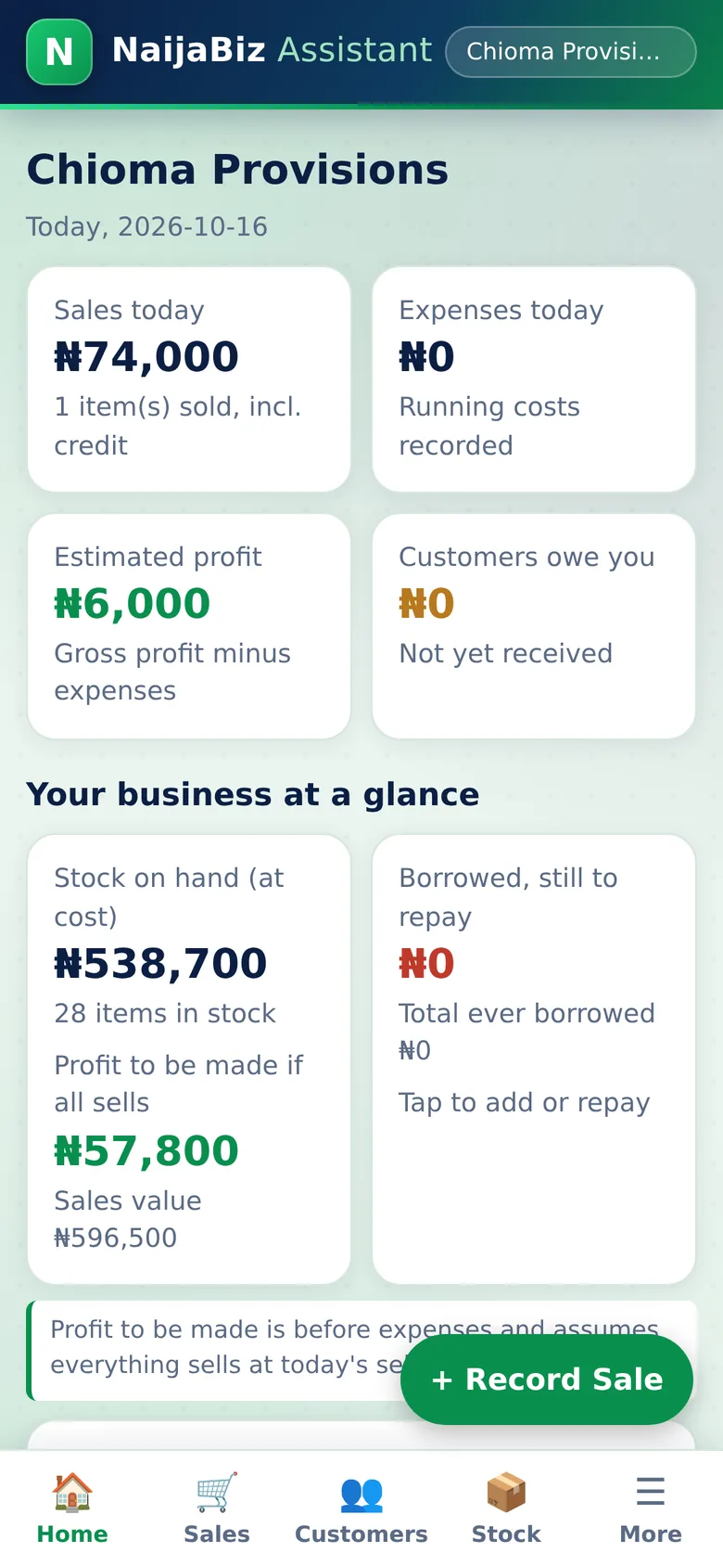The image size is (723, 1566).
Task: Open the Sales today card
Action: click(189, 379)
